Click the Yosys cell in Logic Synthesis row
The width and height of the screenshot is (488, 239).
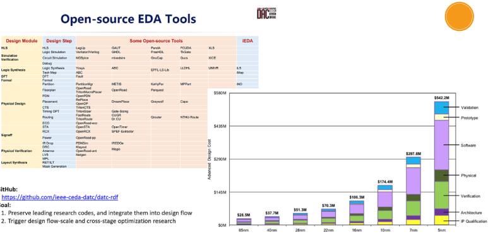(80, 67)
